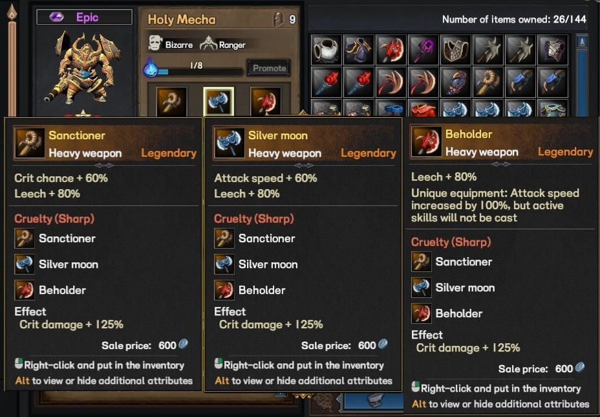Select the first blue claw glove item
This screenshot has height=417, width=600.
click(x=520, y=82)
